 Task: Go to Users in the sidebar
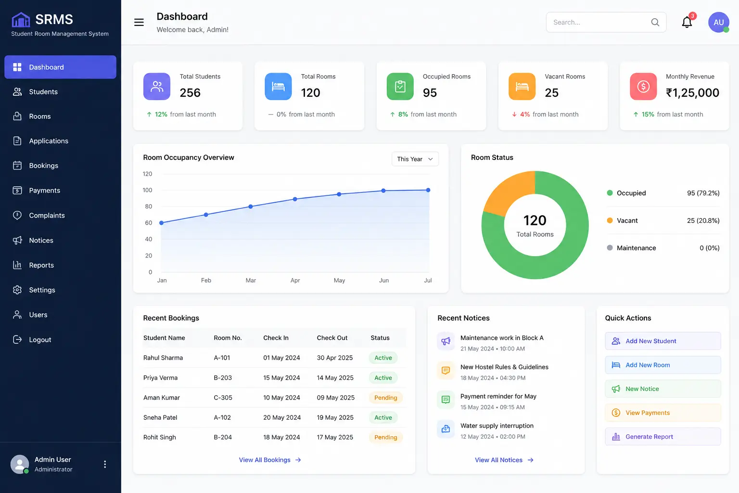60,314
